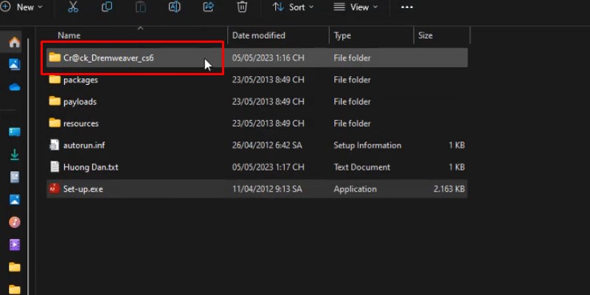Click the Share icon in toolbar

208,7
